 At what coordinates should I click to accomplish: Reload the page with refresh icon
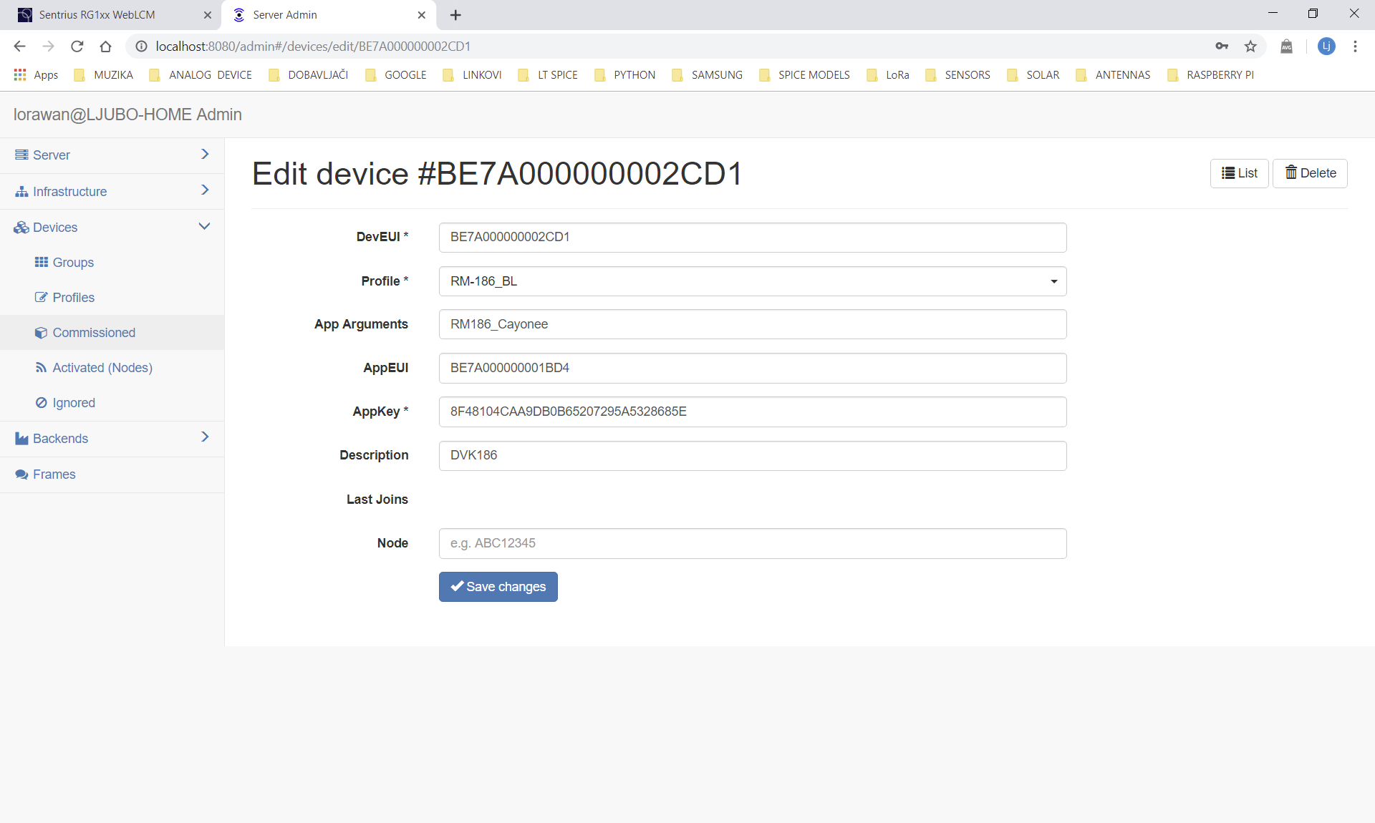(x=77, y=47)
